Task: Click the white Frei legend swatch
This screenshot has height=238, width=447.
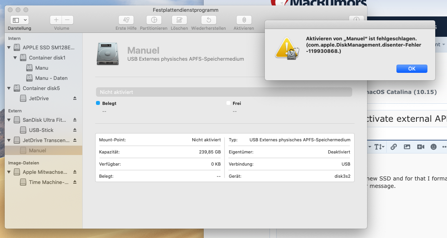Action: pyautogui.click(x=228, y=103)
